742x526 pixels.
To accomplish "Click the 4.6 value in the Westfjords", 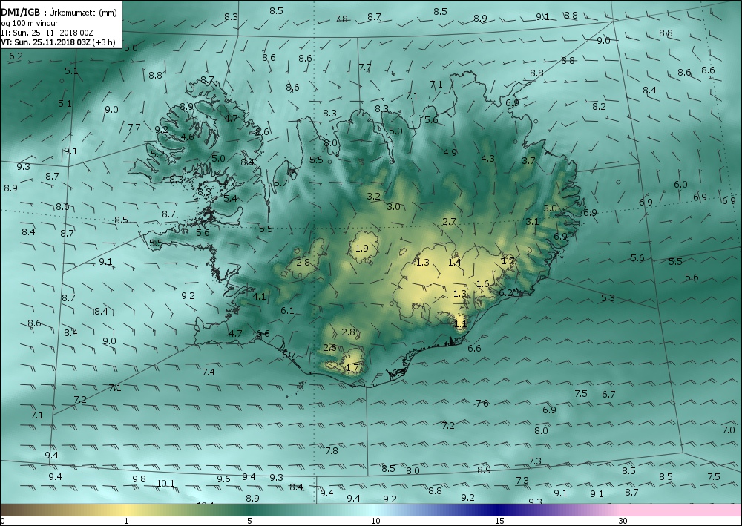I will click(188, 137).
